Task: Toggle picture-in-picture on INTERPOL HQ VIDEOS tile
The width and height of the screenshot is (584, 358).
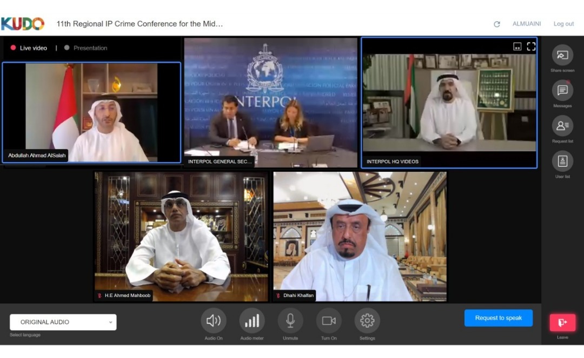Action: [x=517, y=46]
